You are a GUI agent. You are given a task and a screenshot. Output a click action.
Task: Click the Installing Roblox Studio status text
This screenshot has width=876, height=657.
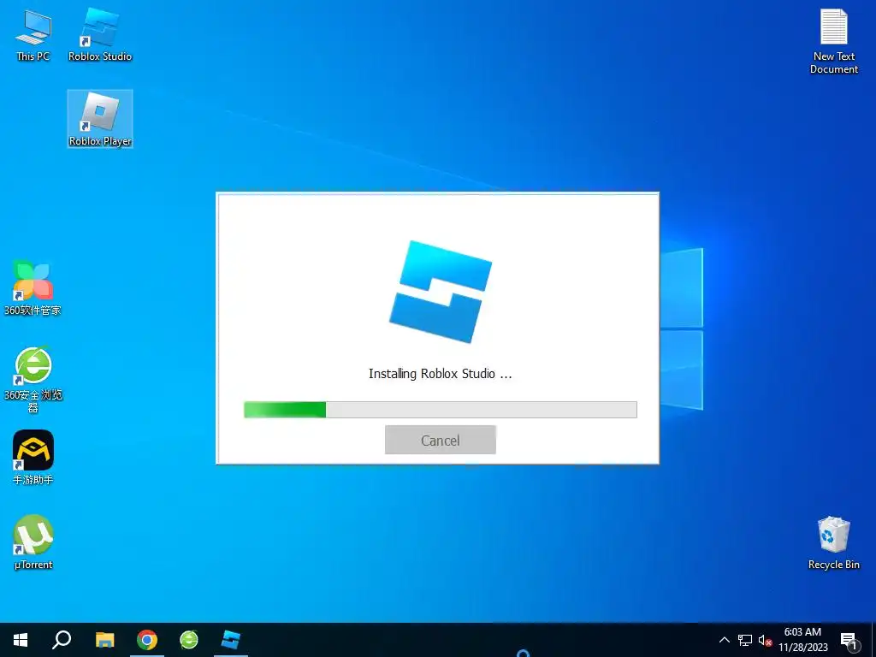pyautogui.click(x=441, y=374)
